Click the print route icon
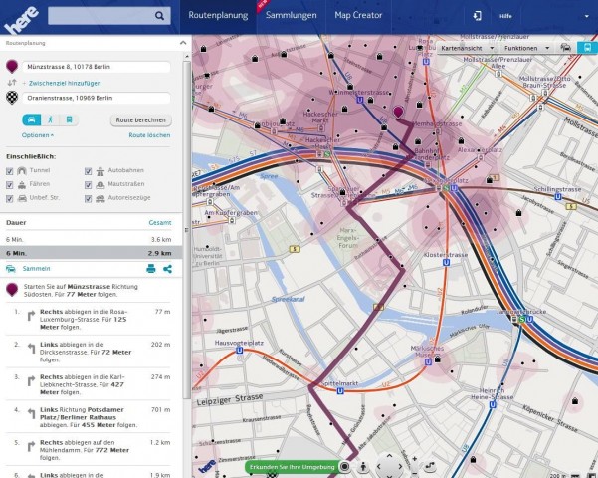This screenshot has width=598, height=478. [x=151, y=269]
